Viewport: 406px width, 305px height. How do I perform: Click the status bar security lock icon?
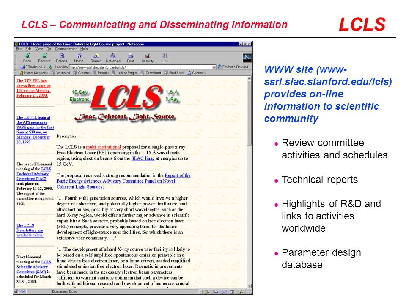pyautogui.click(x=16, y=291)
